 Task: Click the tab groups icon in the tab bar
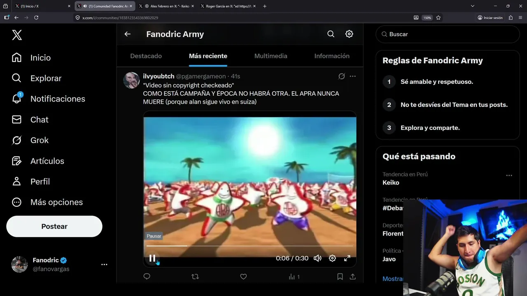pyautogui.click(x=5, y=6)
